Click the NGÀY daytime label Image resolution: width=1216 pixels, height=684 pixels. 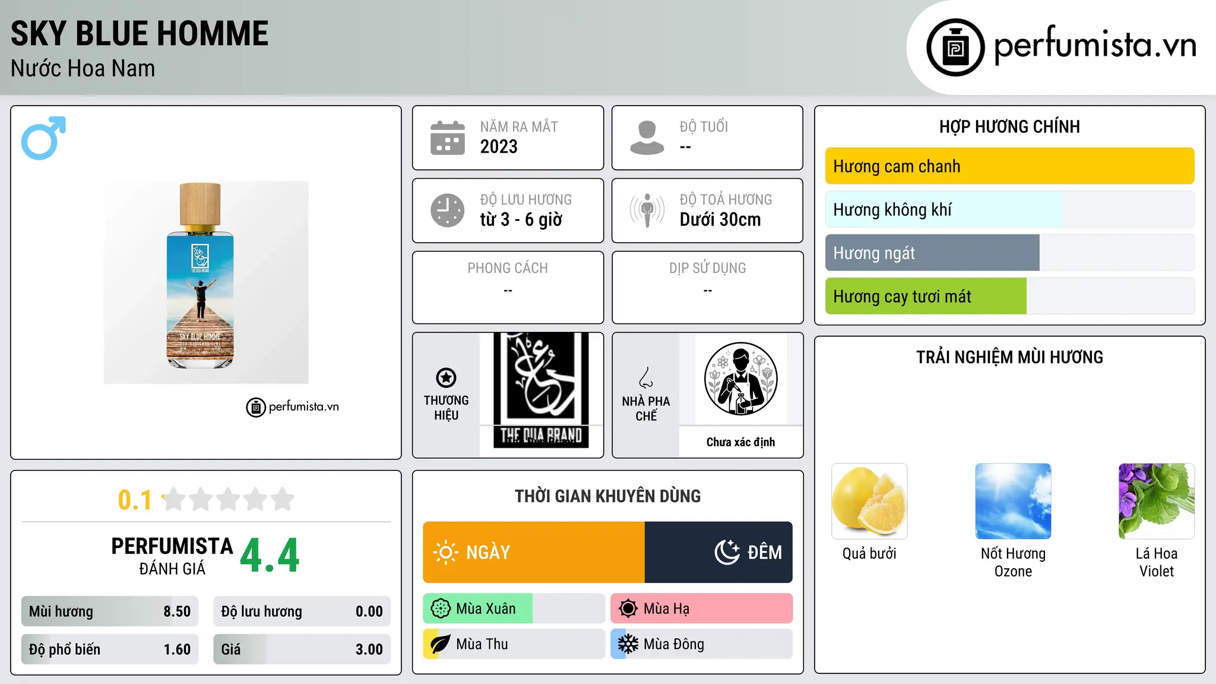488,552
